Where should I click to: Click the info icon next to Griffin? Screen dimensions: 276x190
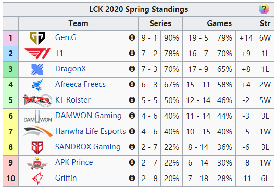point(132,178)
